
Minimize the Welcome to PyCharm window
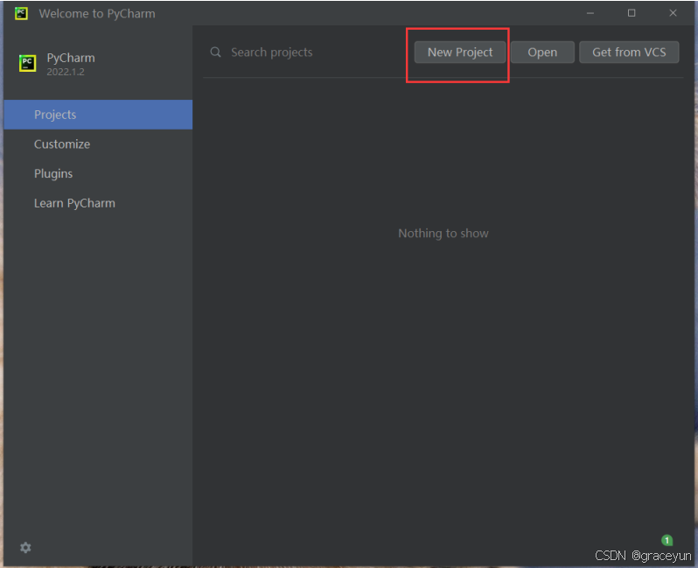coord(590,13)
